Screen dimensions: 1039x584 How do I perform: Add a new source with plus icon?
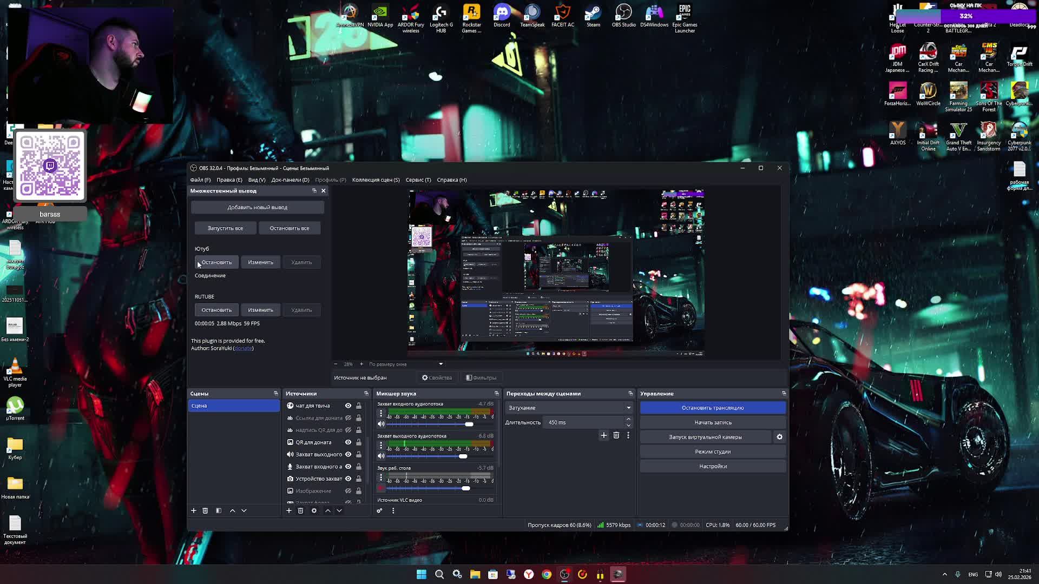pyautogui.click(x=289, y=510)
